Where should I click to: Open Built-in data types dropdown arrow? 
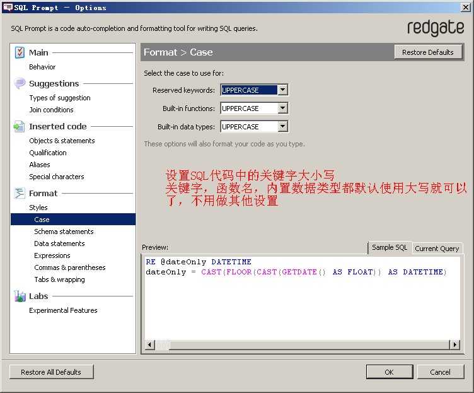click(282, 126)
